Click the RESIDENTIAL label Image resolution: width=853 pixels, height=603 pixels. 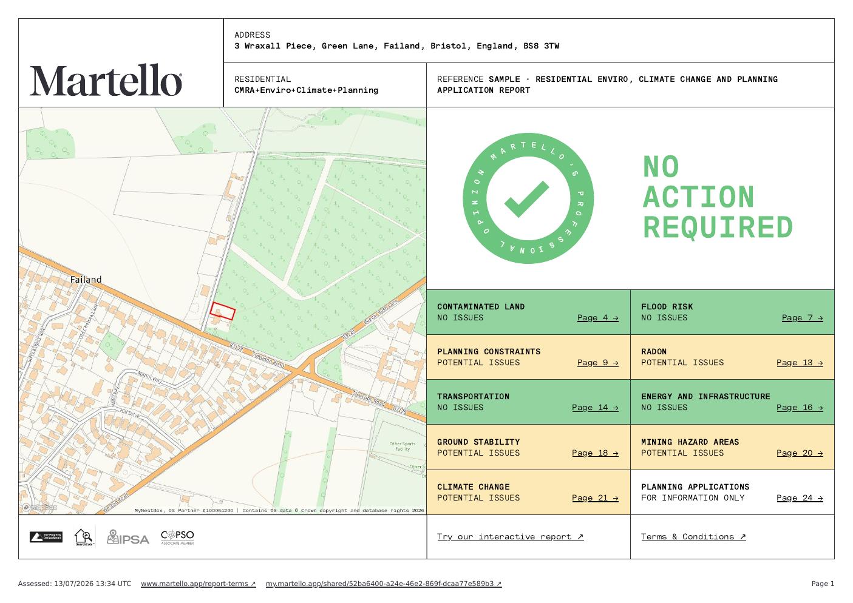coord(262,79)
